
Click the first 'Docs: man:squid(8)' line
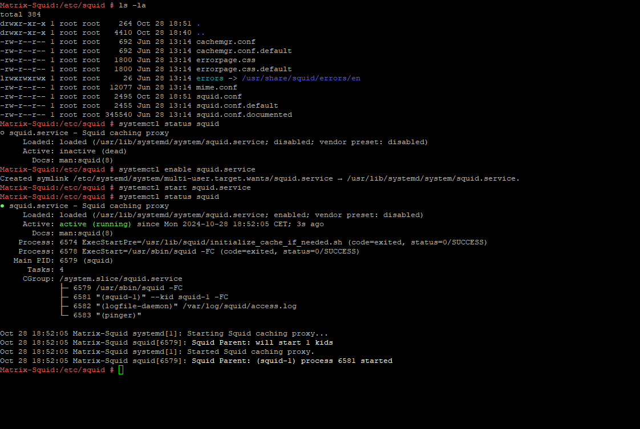72,160
